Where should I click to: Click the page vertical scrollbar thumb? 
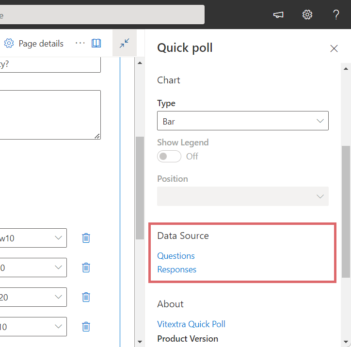[140, 188]
